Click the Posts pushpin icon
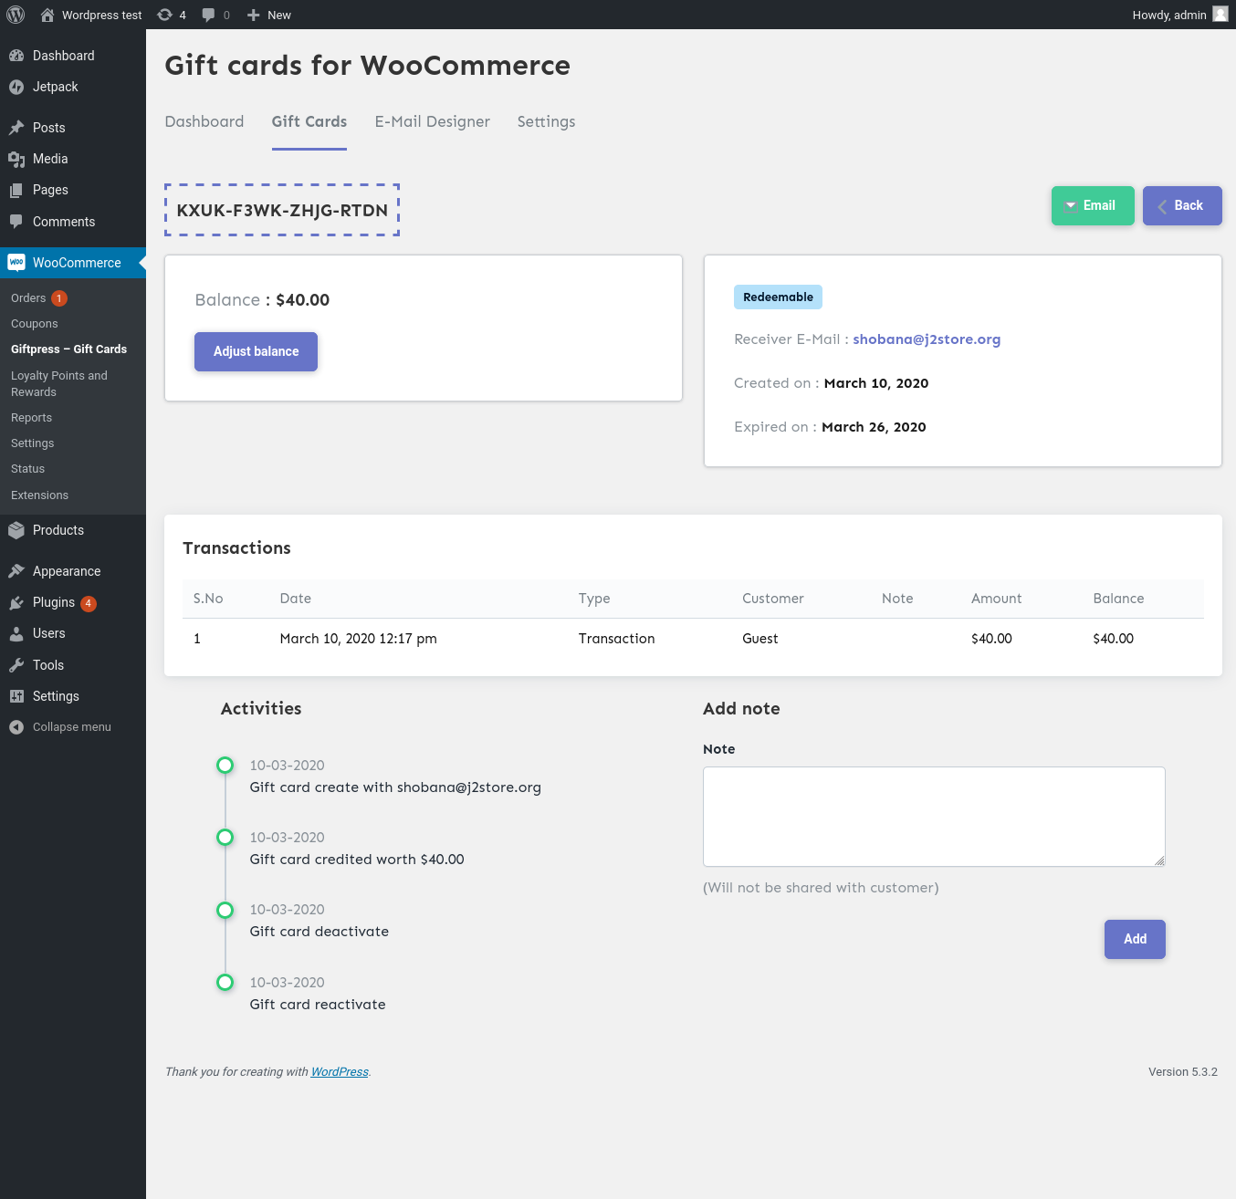The height and width of the screenshot is (1199, 1236). 16,128
